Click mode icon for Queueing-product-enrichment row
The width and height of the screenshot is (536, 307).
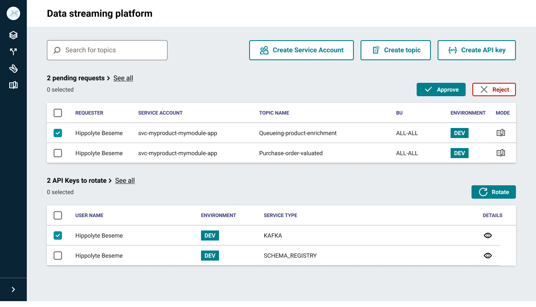[x=500, y=133]
